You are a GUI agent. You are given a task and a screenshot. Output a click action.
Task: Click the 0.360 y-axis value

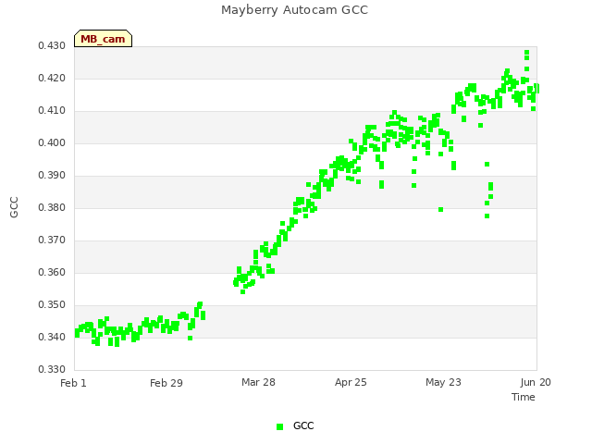click(x=52, y=272)
